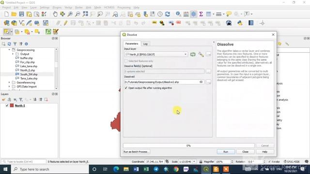The height and width of the screenshot is (174, 310).
Task: Select South_SW.shp in Browser
Action: [x=29, y=74]
